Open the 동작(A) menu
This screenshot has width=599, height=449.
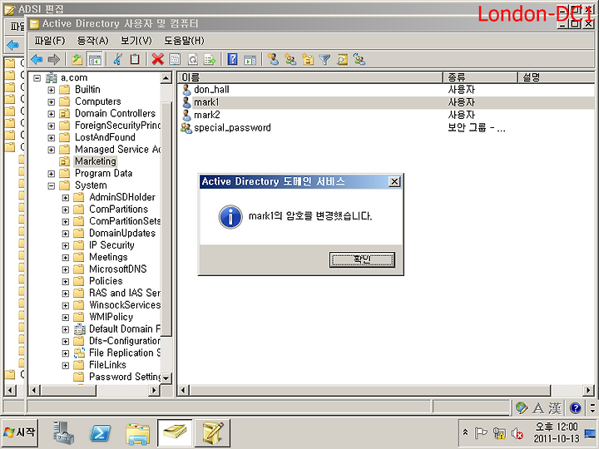[93, 41]
